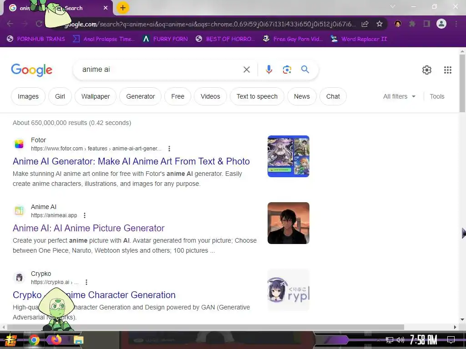Open Chrome from the taskbar
Viewport: 466px width, 349px height.
(34, 340)
